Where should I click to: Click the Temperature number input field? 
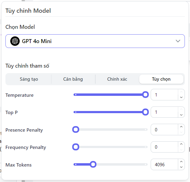tap(164, 95)
